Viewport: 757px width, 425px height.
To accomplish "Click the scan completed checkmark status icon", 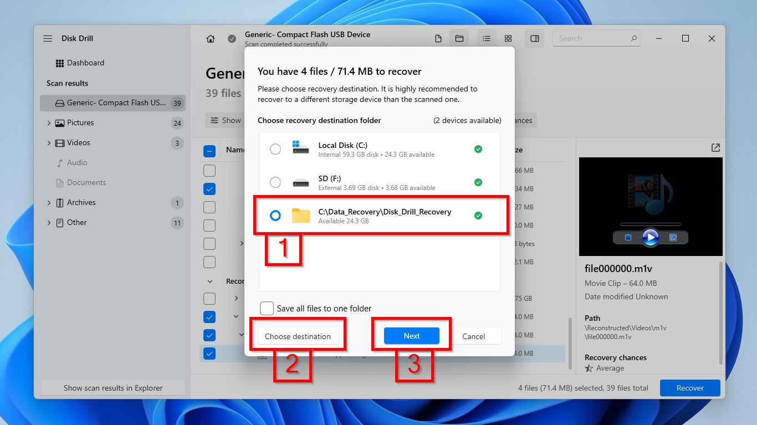I will [232, 39].
